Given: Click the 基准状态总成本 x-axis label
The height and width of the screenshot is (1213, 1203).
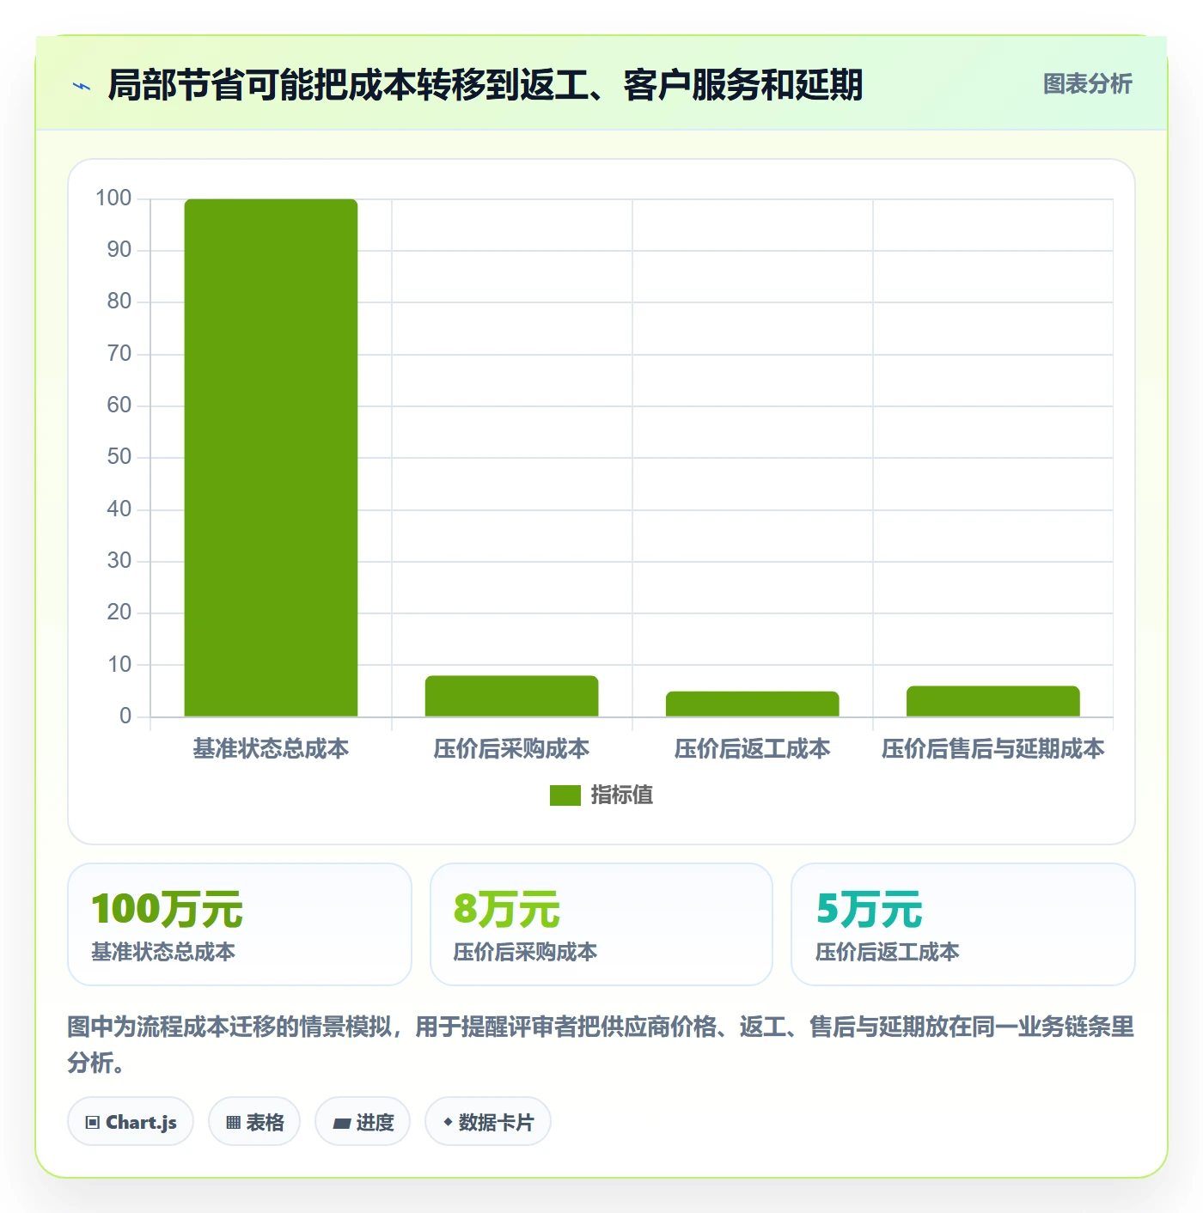Looking at the screenshot, I should [271, 749].
